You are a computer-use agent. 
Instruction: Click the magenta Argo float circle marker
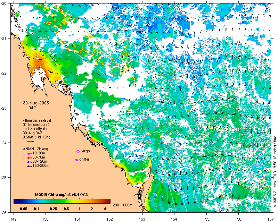78,152
